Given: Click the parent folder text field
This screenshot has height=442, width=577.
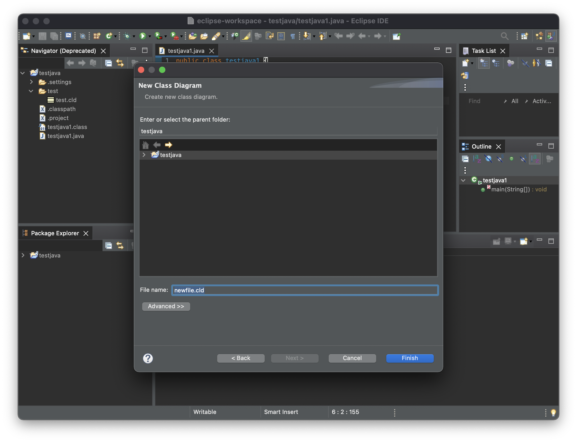Looking at the screenshot, I should point(288,131).
